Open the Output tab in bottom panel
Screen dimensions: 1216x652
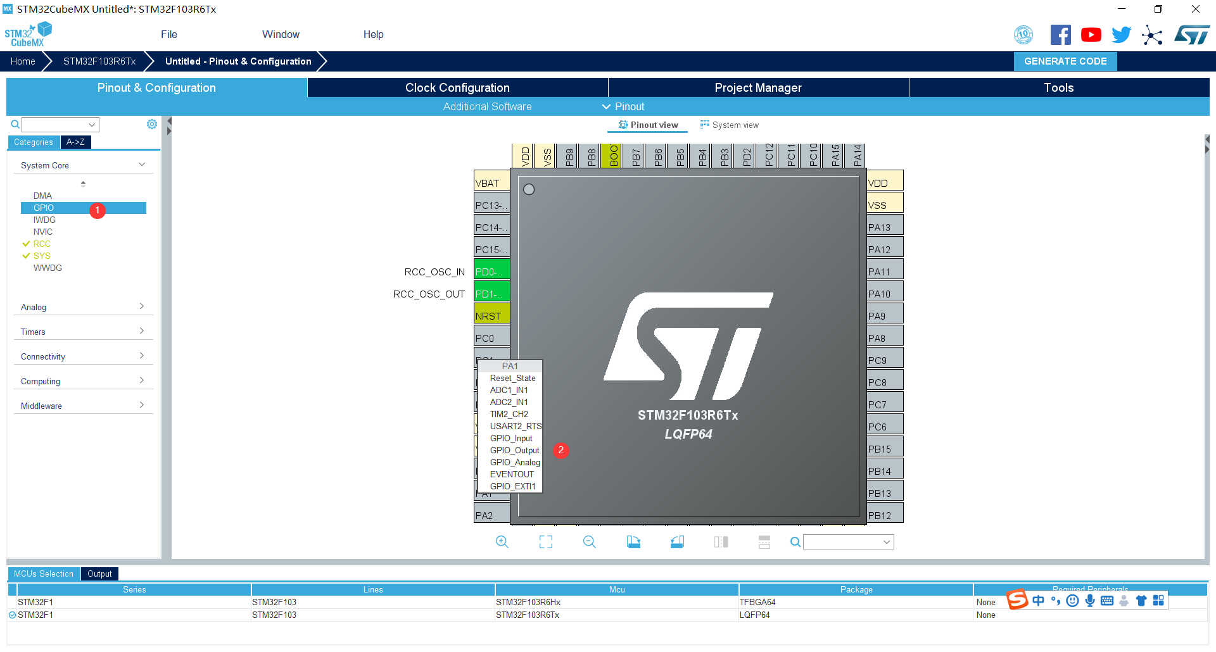(99, 574)
